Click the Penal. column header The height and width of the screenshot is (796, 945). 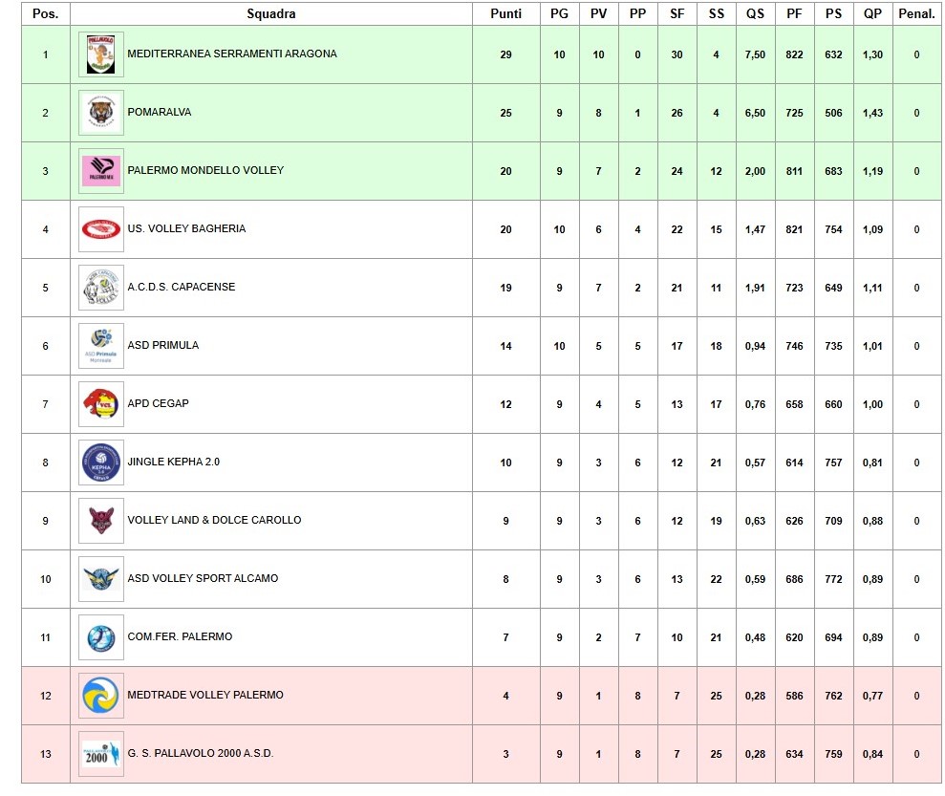tap(916, 14)
